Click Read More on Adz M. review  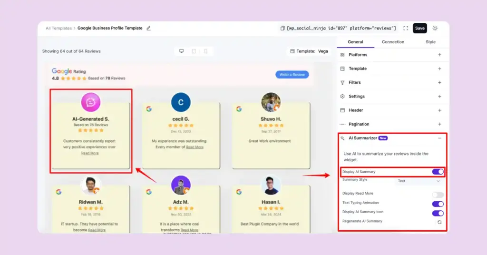(x=189, y=230)
